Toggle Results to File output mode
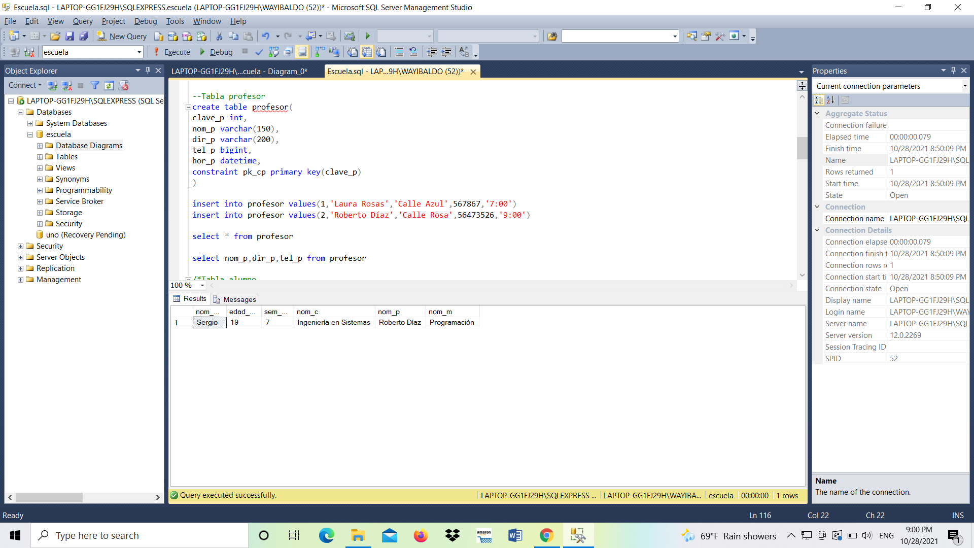Viewport: 974px width, 548px height. [381, 52]
